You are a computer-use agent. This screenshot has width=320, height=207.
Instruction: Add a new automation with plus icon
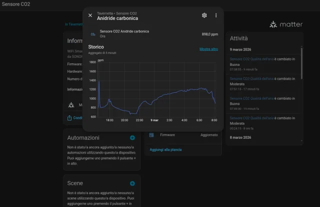[132, 138]
